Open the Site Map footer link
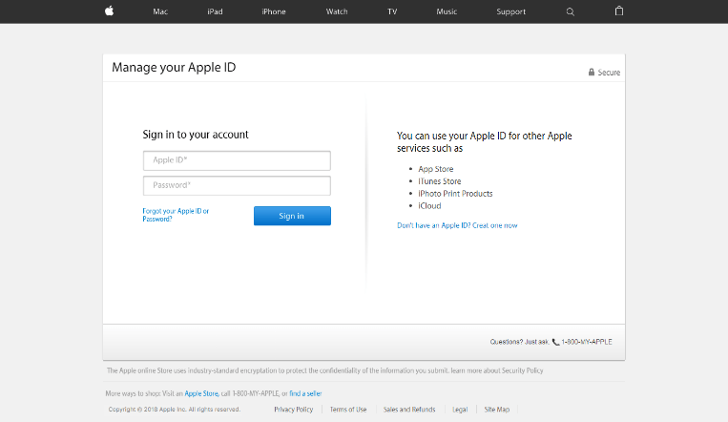This screenshot has width=728, height=422. point(497,410)
